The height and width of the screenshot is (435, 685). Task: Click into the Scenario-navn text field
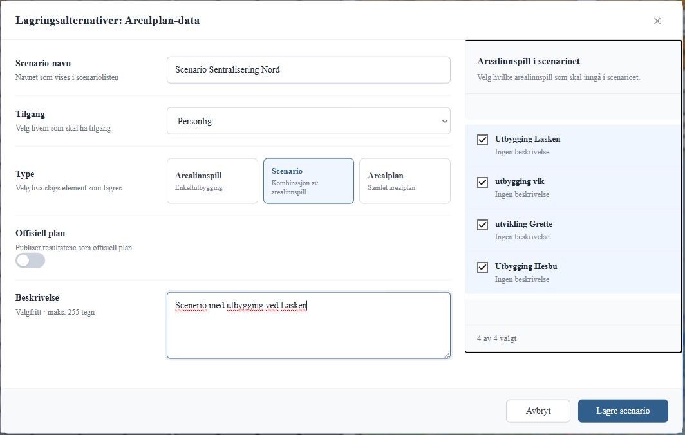pyautogui.click(x=308, y=70)
